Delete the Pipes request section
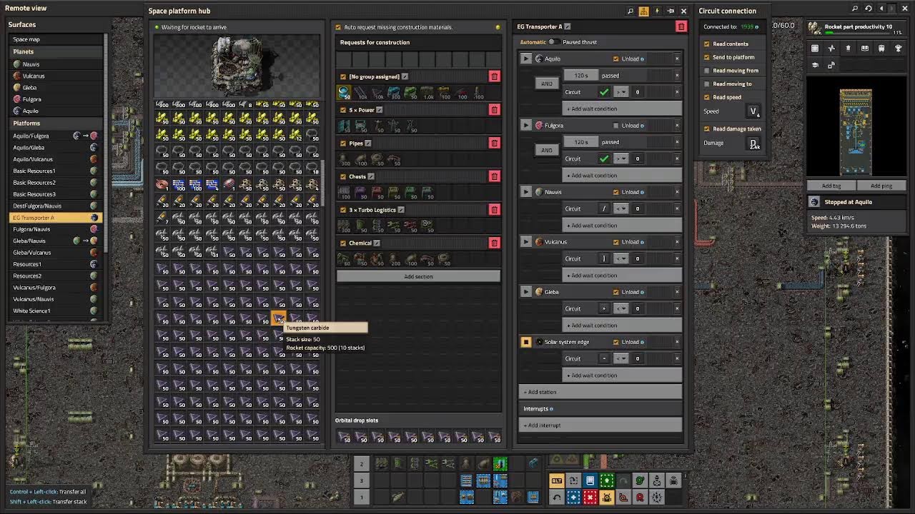 pos(494,143)
